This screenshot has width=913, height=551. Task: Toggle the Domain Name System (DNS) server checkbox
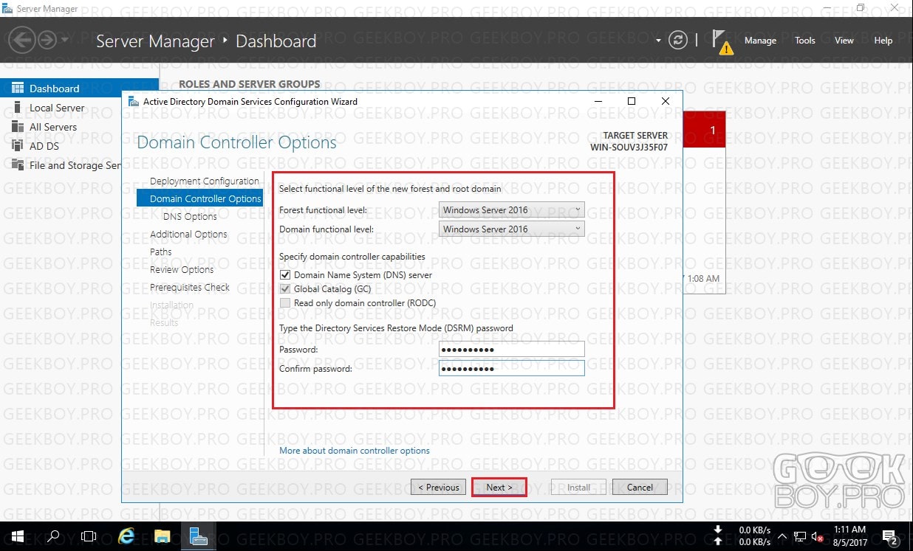285,275
